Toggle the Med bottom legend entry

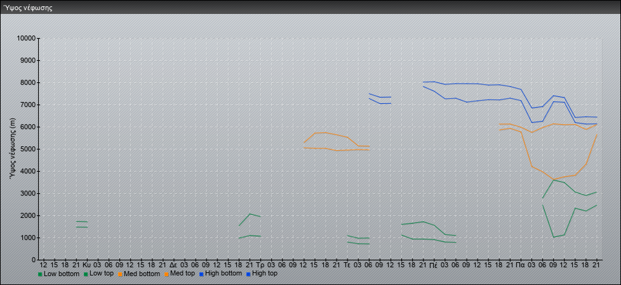138,274
